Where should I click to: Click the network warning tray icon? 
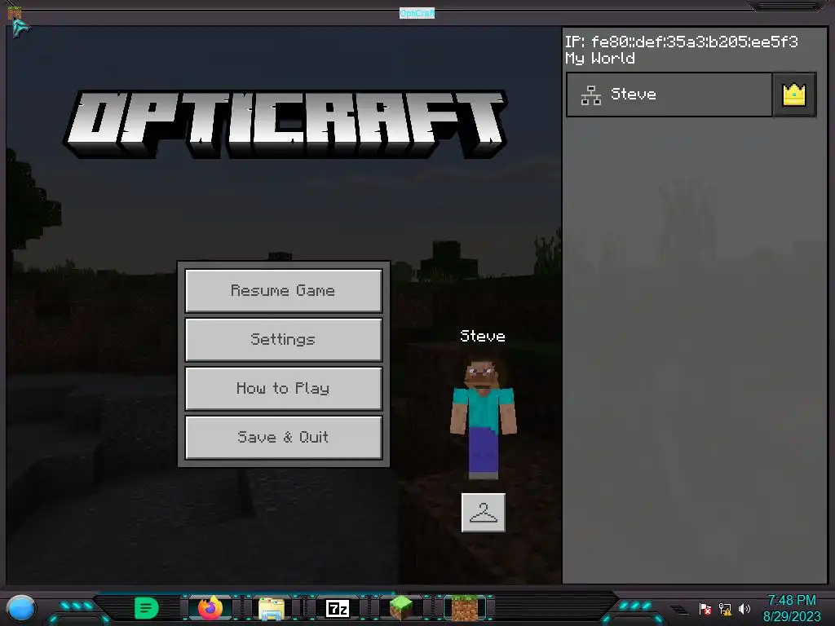725,608
